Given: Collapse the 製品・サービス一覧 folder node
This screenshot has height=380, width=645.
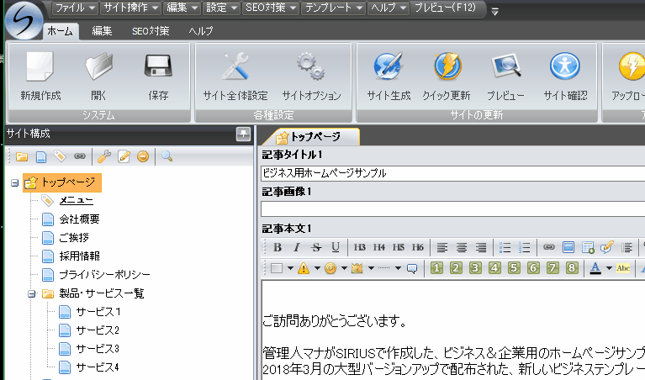Looking at the screenshot, I should coord(32,293).
